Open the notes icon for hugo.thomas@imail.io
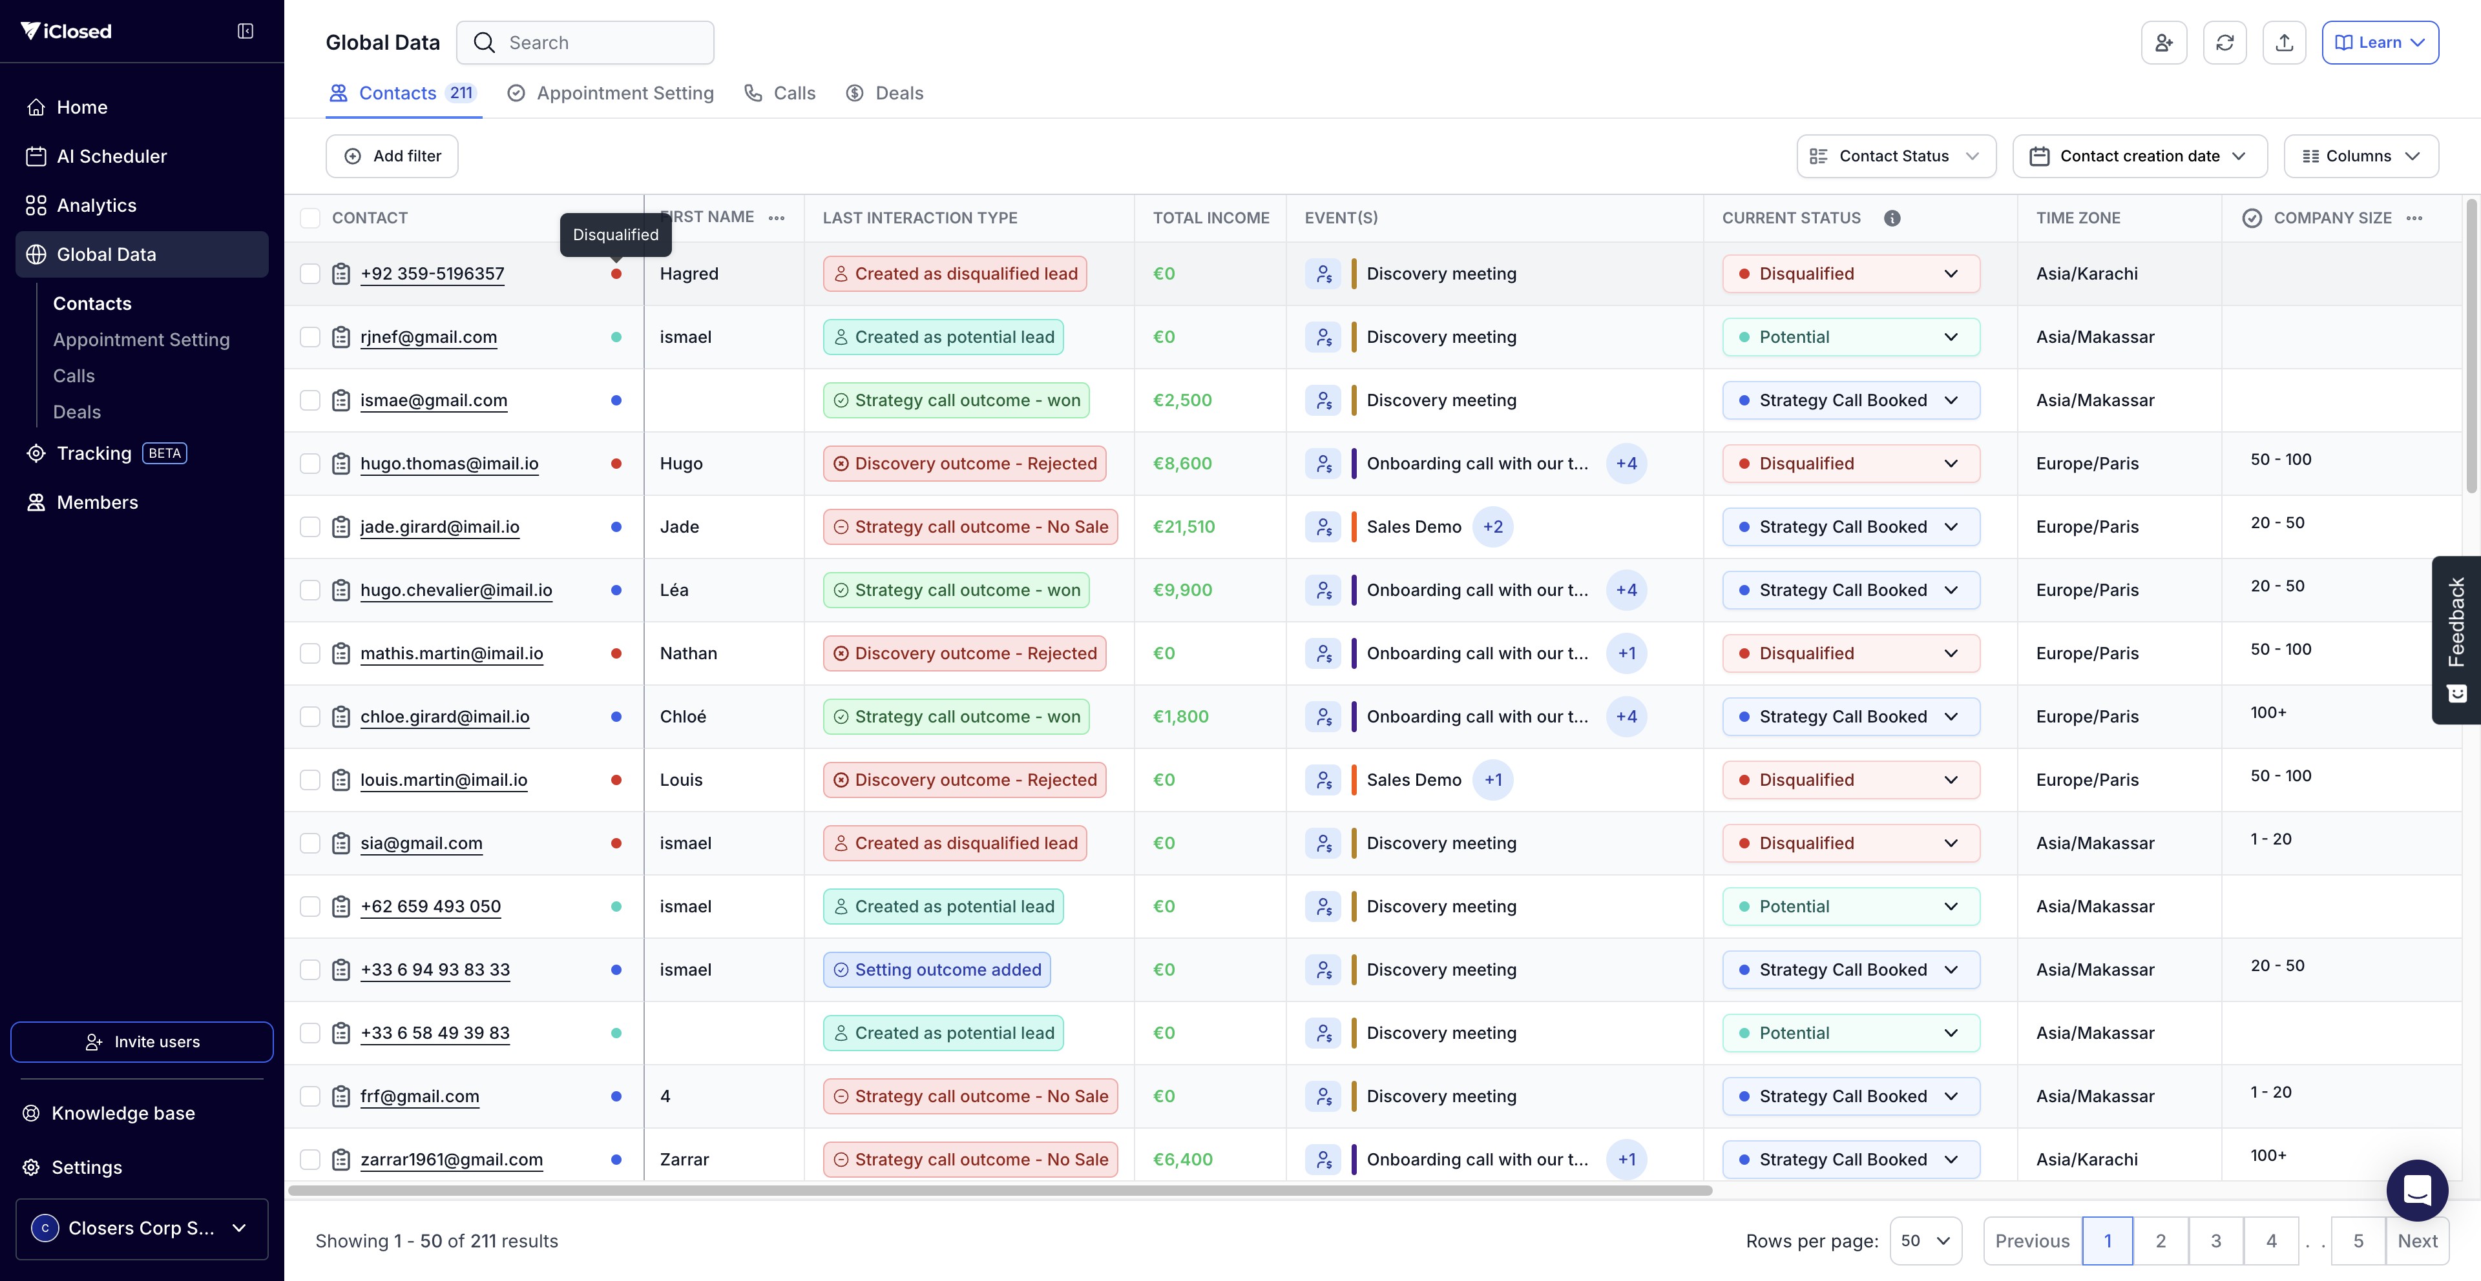 click(x=341, y=464)
